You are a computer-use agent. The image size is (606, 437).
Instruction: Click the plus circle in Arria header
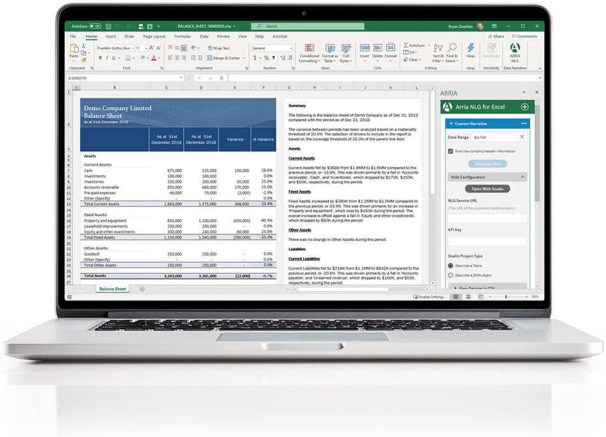(x=524, y=107)
